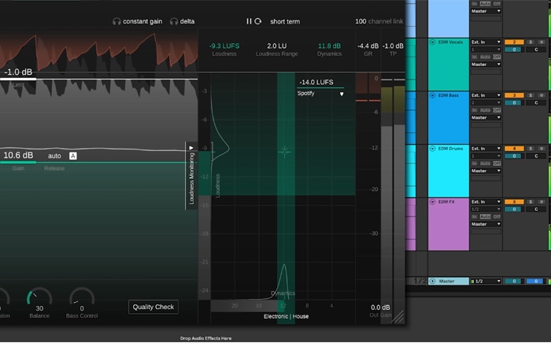Change the 10.6 dB gain value
Image resolution: width=551 pixels, height=343 pixels.
[18, 155]
